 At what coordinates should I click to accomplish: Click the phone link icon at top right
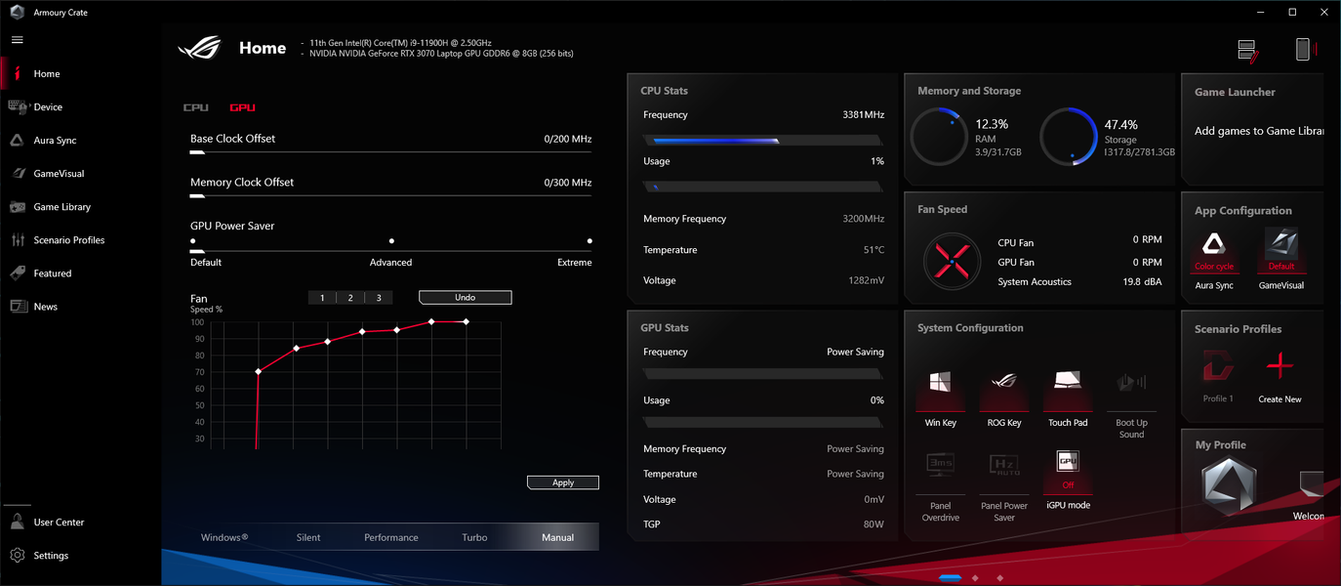(x=1305, y=49)
